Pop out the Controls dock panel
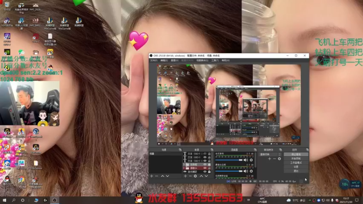Screen dimensions: 363x204 (x=307, y=150)
